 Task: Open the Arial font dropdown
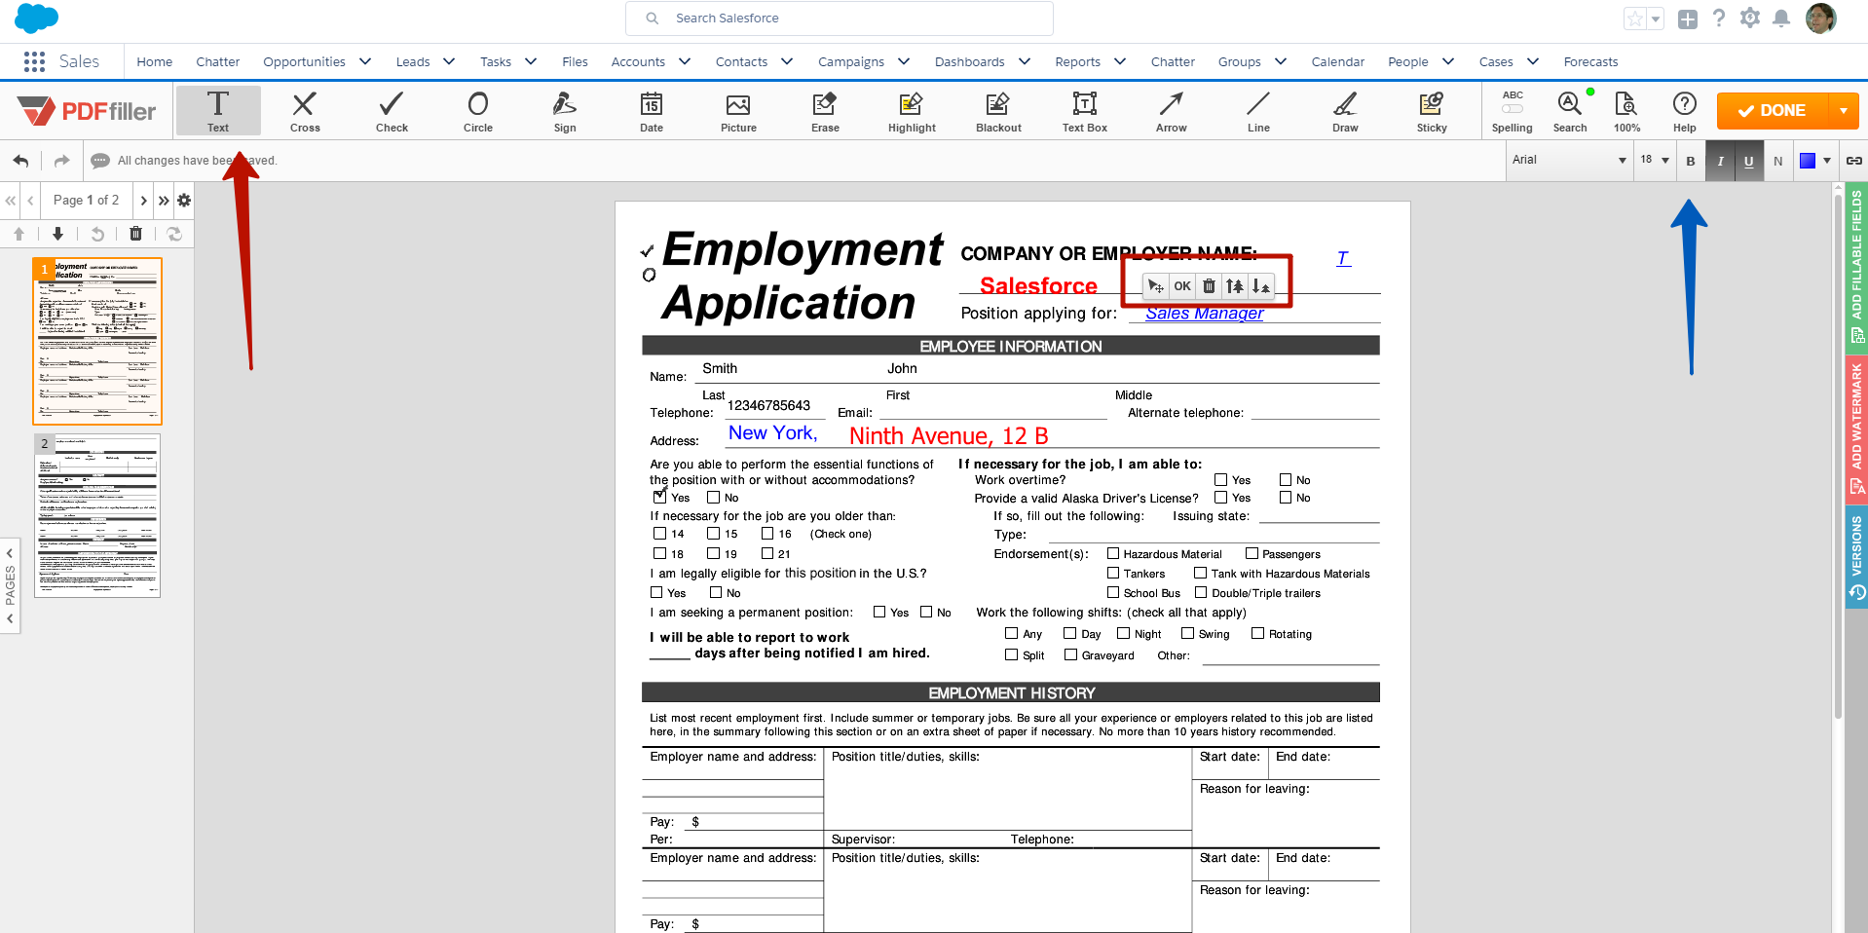[x=1569, y=160]
